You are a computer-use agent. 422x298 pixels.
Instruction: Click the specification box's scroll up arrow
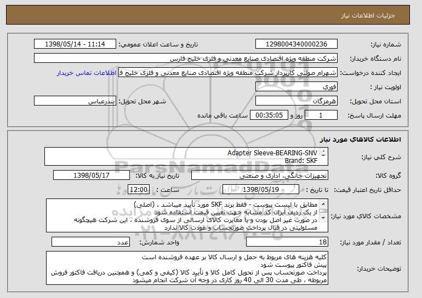tap(323, 204)
